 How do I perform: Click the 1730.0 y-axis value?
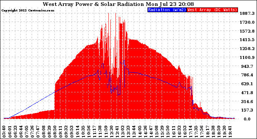coord(247,22)
